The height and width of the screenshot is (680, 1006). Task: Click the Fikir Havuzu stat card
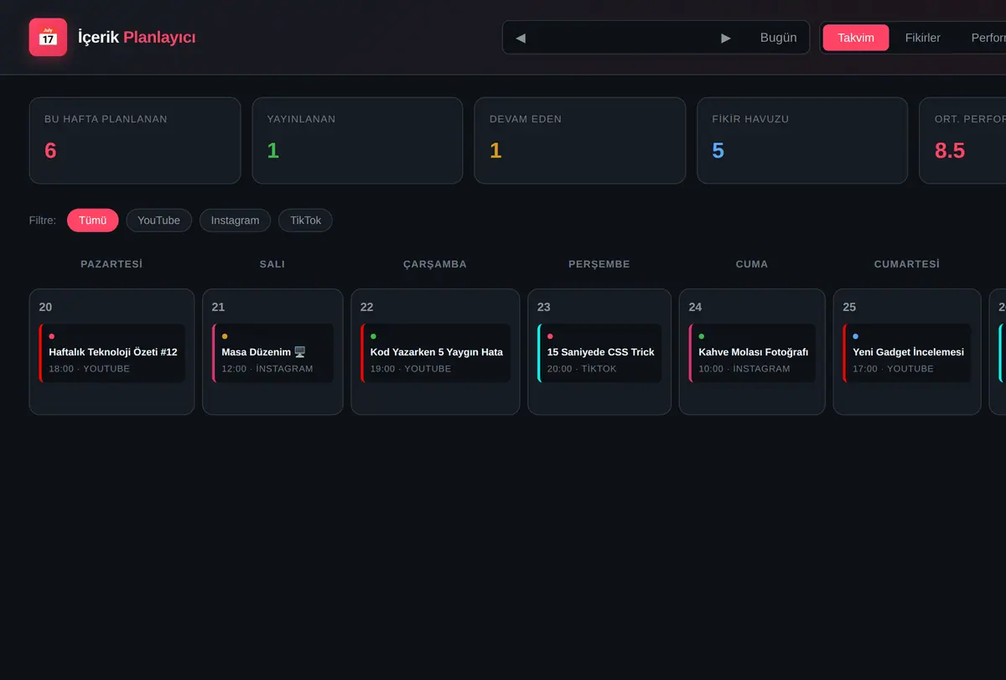point(802,141)
